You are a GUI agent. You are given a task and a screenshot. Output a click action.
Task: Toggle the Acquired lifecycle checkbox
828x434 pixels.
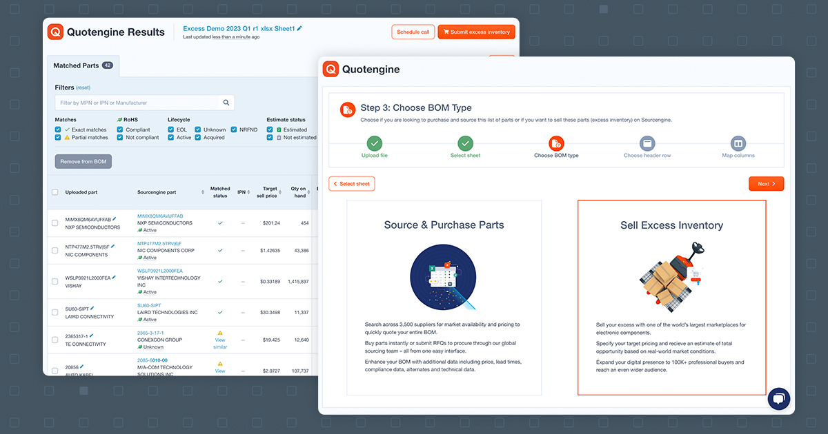coord(198,138)
